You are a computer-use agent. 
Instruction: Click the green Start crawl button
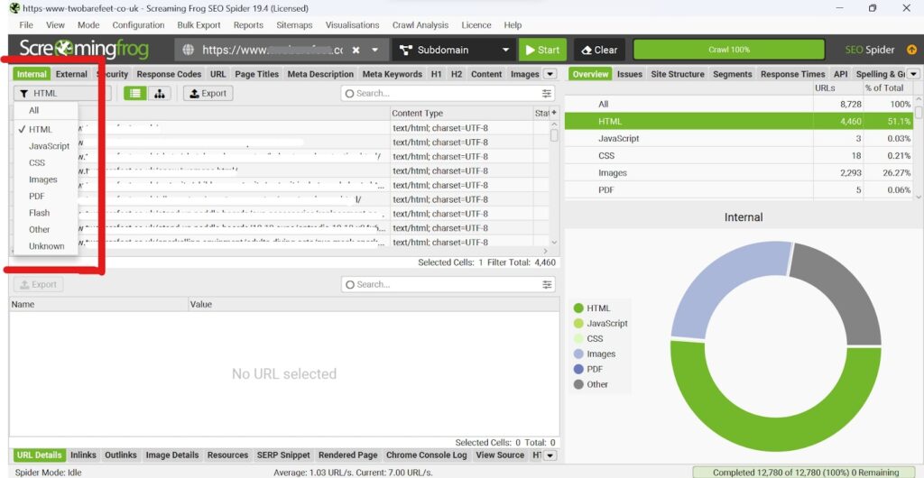(542, 50)
